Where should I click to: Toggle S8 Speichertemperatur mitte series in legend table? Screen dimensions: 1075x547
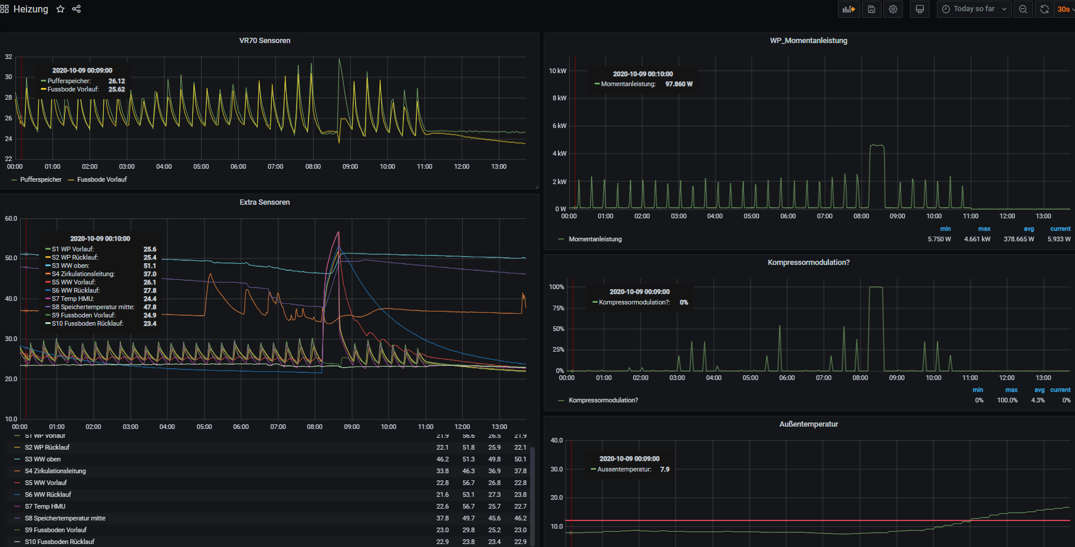coord(65,518)
